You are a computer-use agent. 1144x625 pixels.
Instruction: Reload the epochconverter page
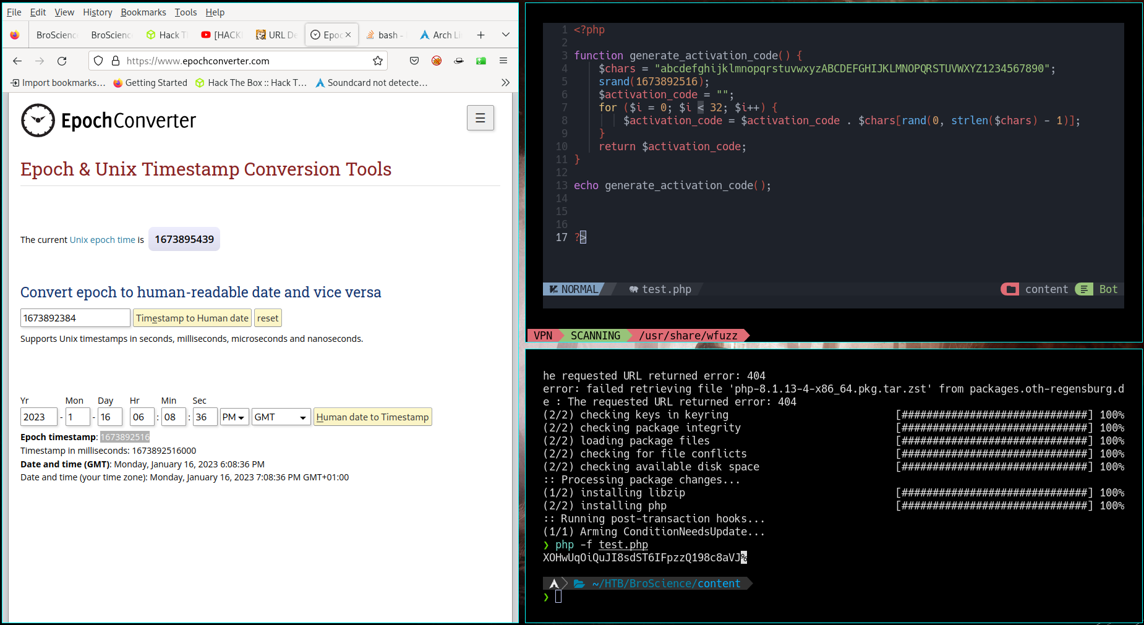pos(62,61)
